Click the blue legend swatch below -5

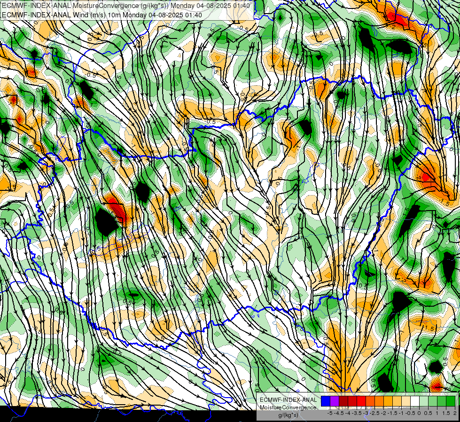click(x=326, y=401)
